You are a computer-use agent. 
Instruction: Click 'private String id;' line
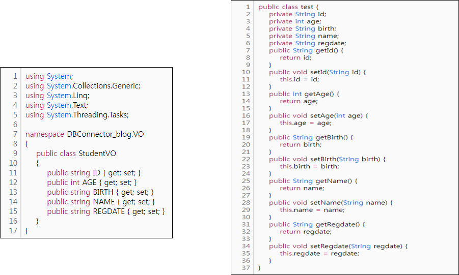(298, 14)
